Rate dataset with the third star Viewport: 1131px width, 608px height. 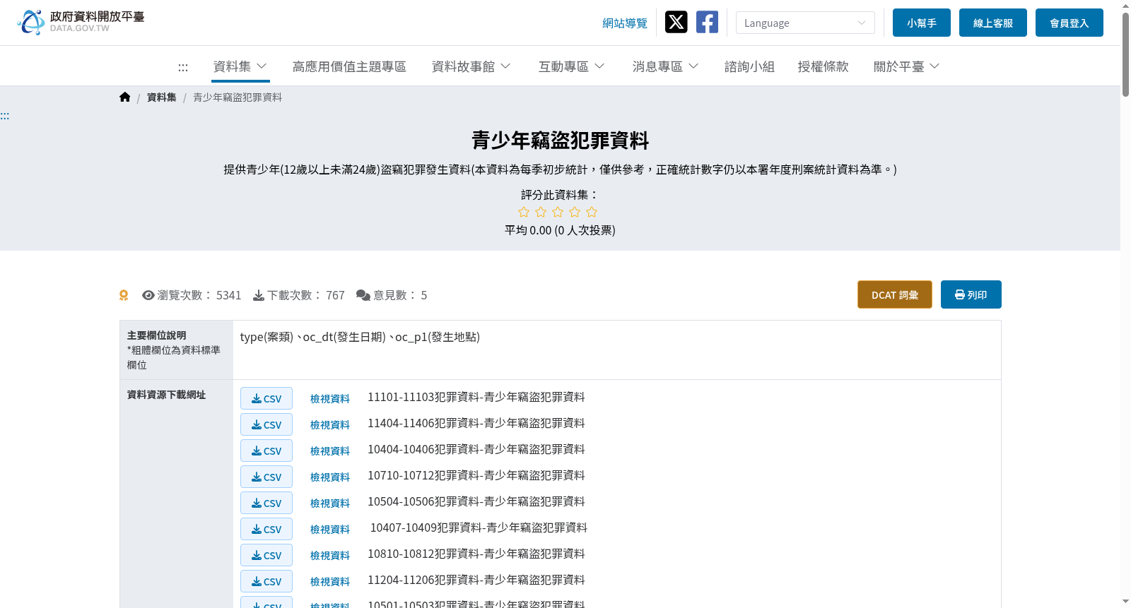pyautogui.click(x=558, y=212)
